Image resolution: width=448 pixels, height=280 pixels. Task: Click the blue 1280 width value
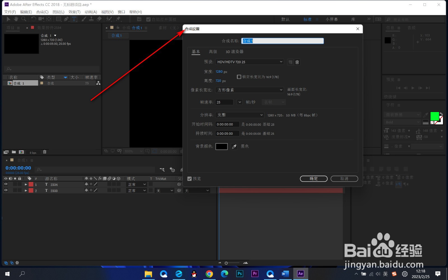coord(219,71)
